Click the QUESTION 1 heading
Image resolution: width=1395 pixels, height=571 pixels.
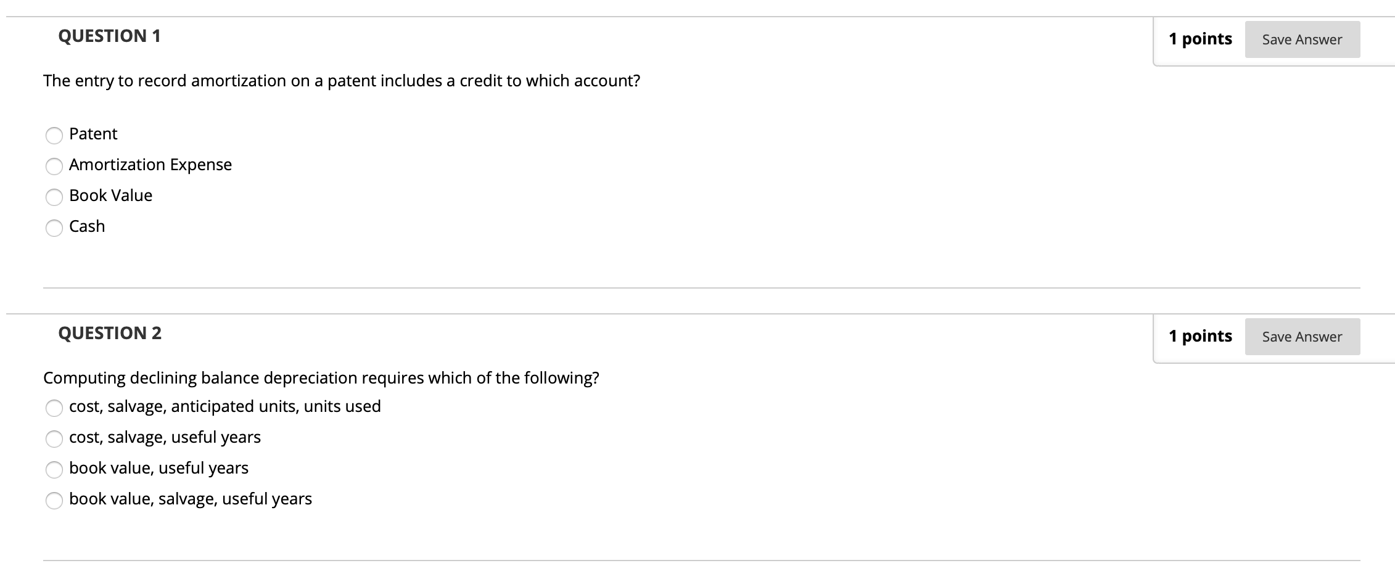click(109, 36)
